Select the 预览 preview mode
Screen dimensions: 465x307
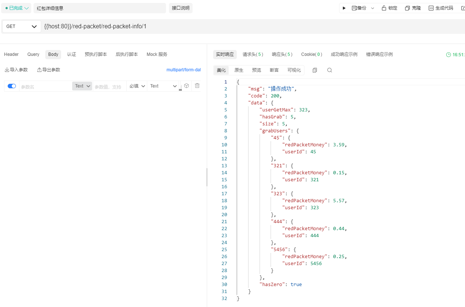click(257, 70)
